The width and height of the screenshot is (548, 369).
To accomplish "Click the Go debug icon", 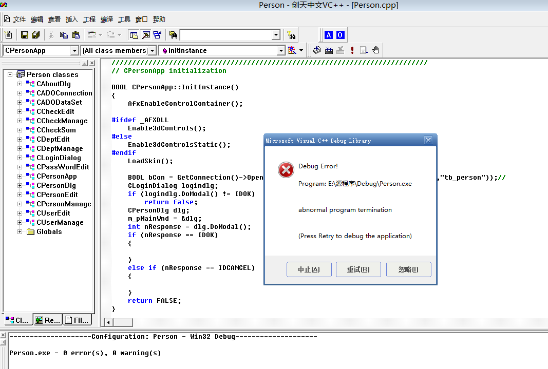I will click(x=364, y=50).
